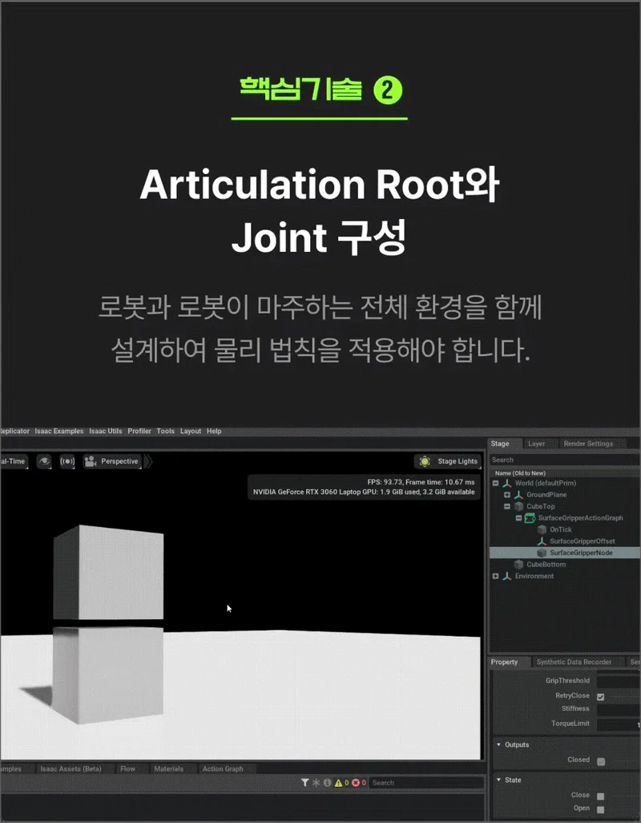
Task: Click the sun icon in Stage Lights button
Action: [425, 461]
